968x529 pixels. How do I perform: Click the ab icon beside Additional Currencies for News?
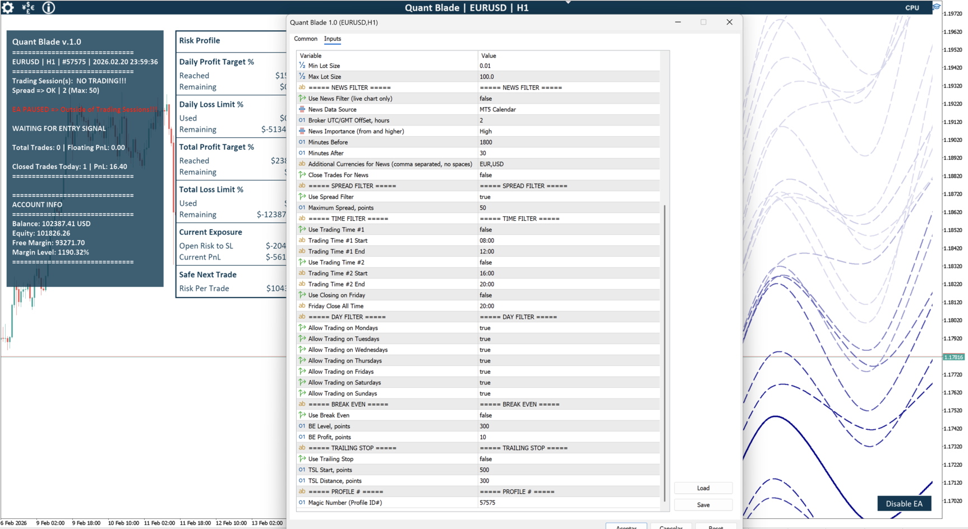[302, 164]
